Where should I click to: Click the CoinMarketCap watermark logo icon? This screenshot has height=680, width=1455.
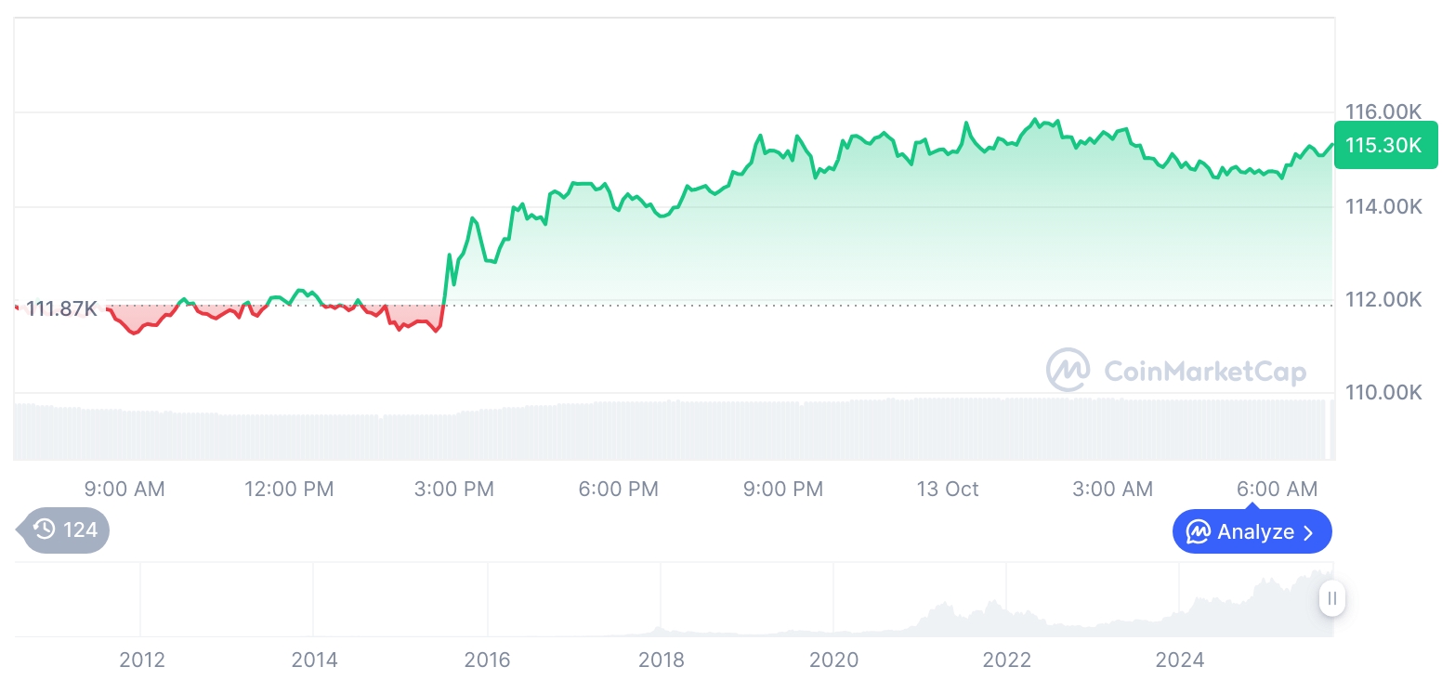[1068, 371]
